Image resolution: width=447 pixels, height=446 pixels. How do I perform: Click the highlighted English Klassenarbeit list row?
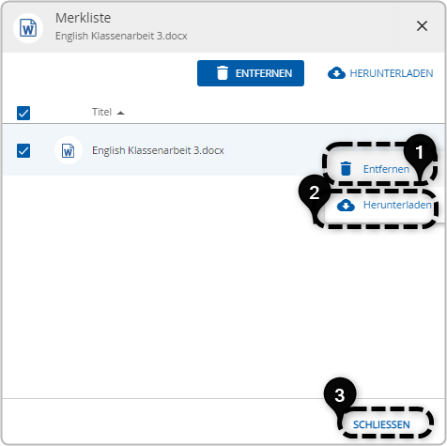coord(223,150)
